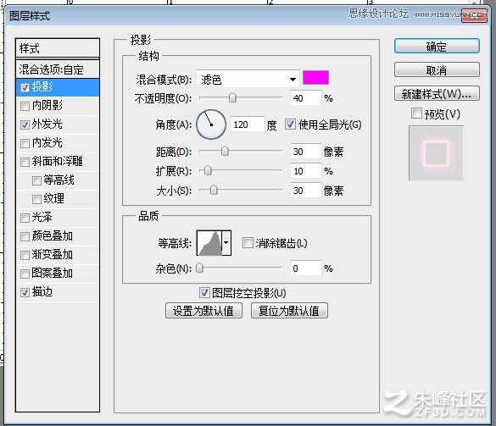This screenshot has width=496, height=426.
Task: Open the 混合模式 blend mode dropdown
Action: pos(248,79)
